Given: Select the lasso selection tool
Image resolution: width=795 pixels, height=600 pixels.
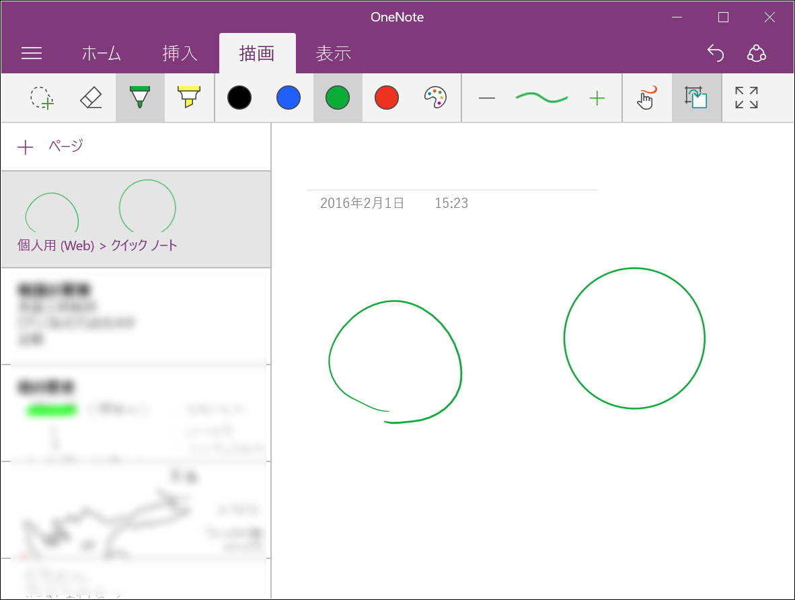Looking at the screenshot, I should click(x=40, y=98).
